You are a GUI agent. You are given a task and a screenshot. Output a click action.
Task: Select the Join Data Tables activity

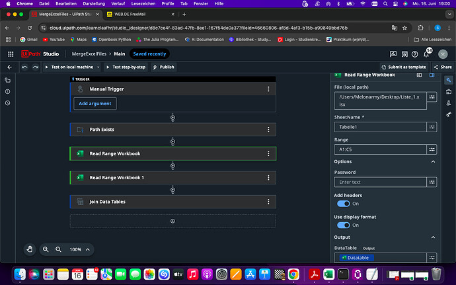tap(172, 202)
